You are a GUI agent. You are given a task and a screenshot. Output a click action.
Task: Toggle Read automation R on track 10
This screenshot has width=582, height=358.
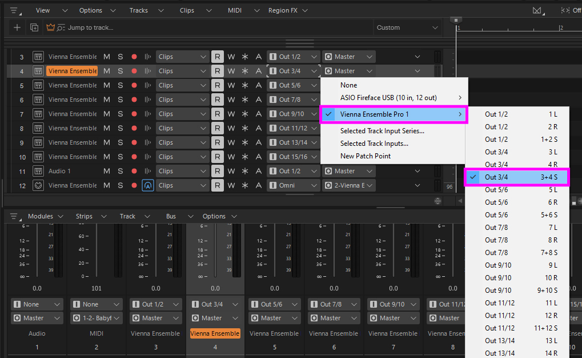click(x=218, y=157)
